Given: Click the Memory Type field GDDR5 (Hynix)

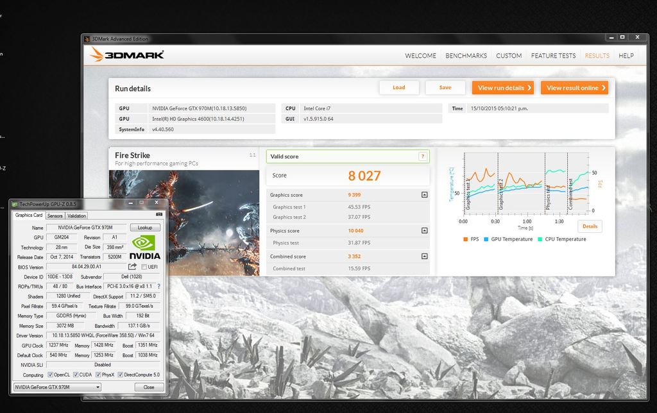Looking at the screenshot, I should pos(71,316).
